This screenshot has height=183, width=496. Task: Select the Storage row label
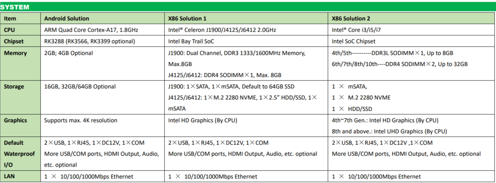14,87
